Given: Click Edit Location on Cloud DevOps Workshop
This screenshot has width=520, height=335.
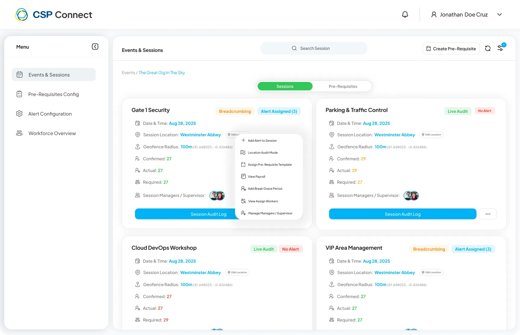Looking at the screenshot, I should pos(237,273).
